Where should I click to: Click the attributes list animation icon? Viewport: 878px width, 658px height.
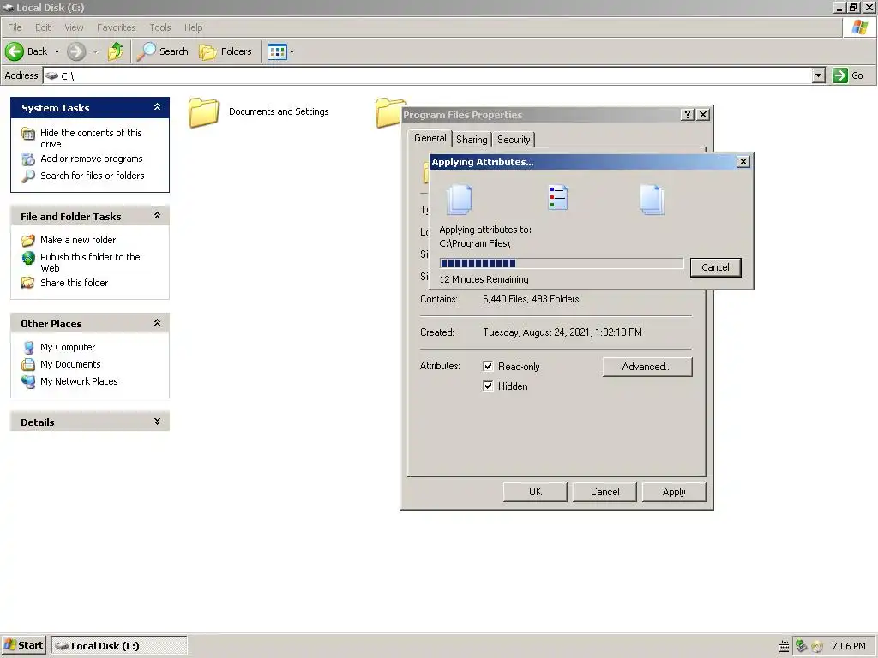click(557, 198)
